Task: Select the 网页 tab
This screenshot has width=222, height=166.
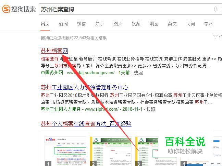Action: (x=45, y=24)
